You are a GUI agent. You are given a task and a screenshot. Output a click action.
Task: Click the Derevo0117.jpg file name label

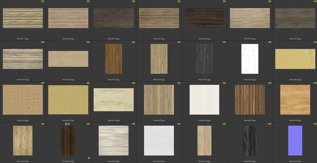click(x=23, y=80)
